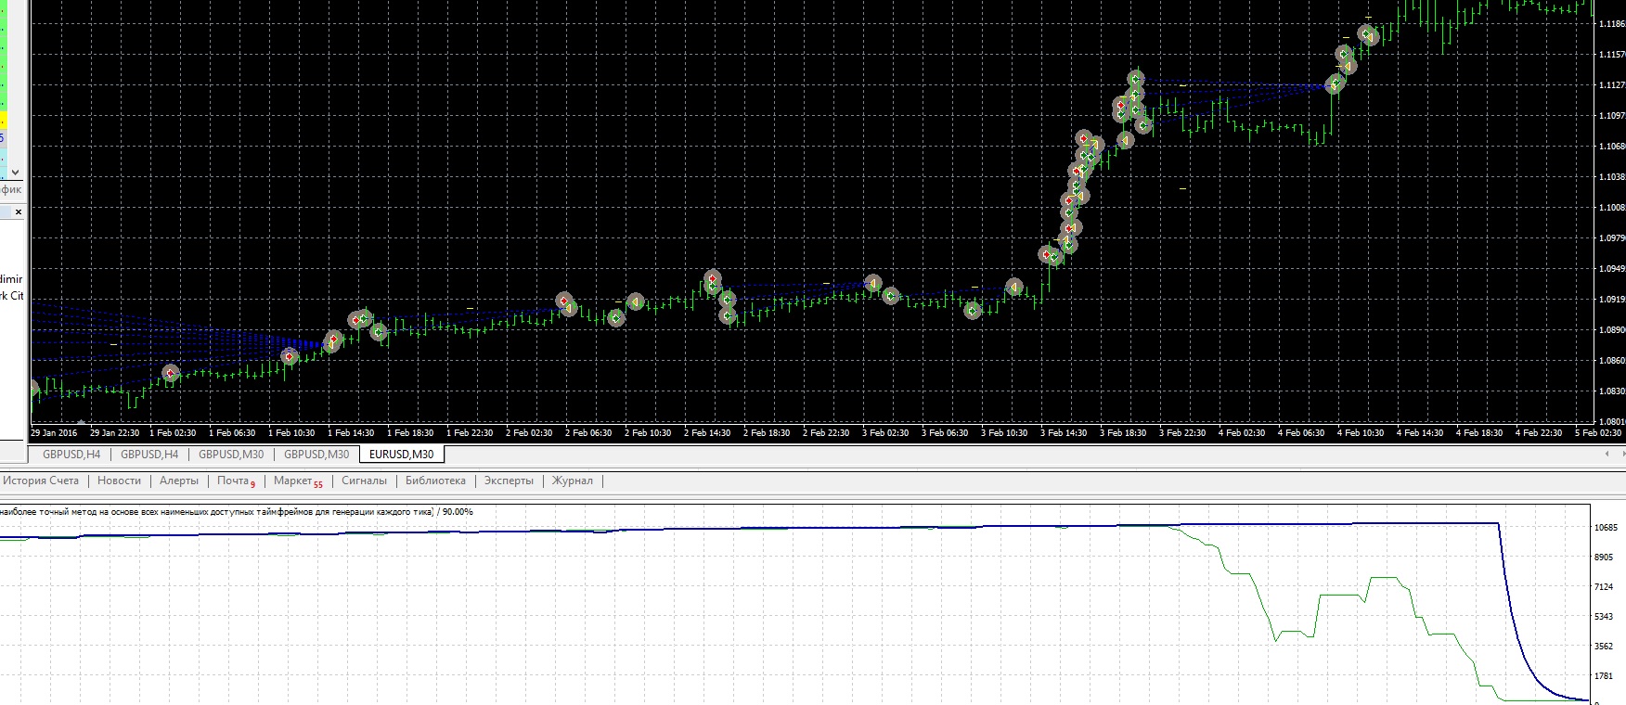1626x705 pixels.
Task: Click the scroll-down arrow in left panel
Action: pyautogui.click(x=14, y=173)
